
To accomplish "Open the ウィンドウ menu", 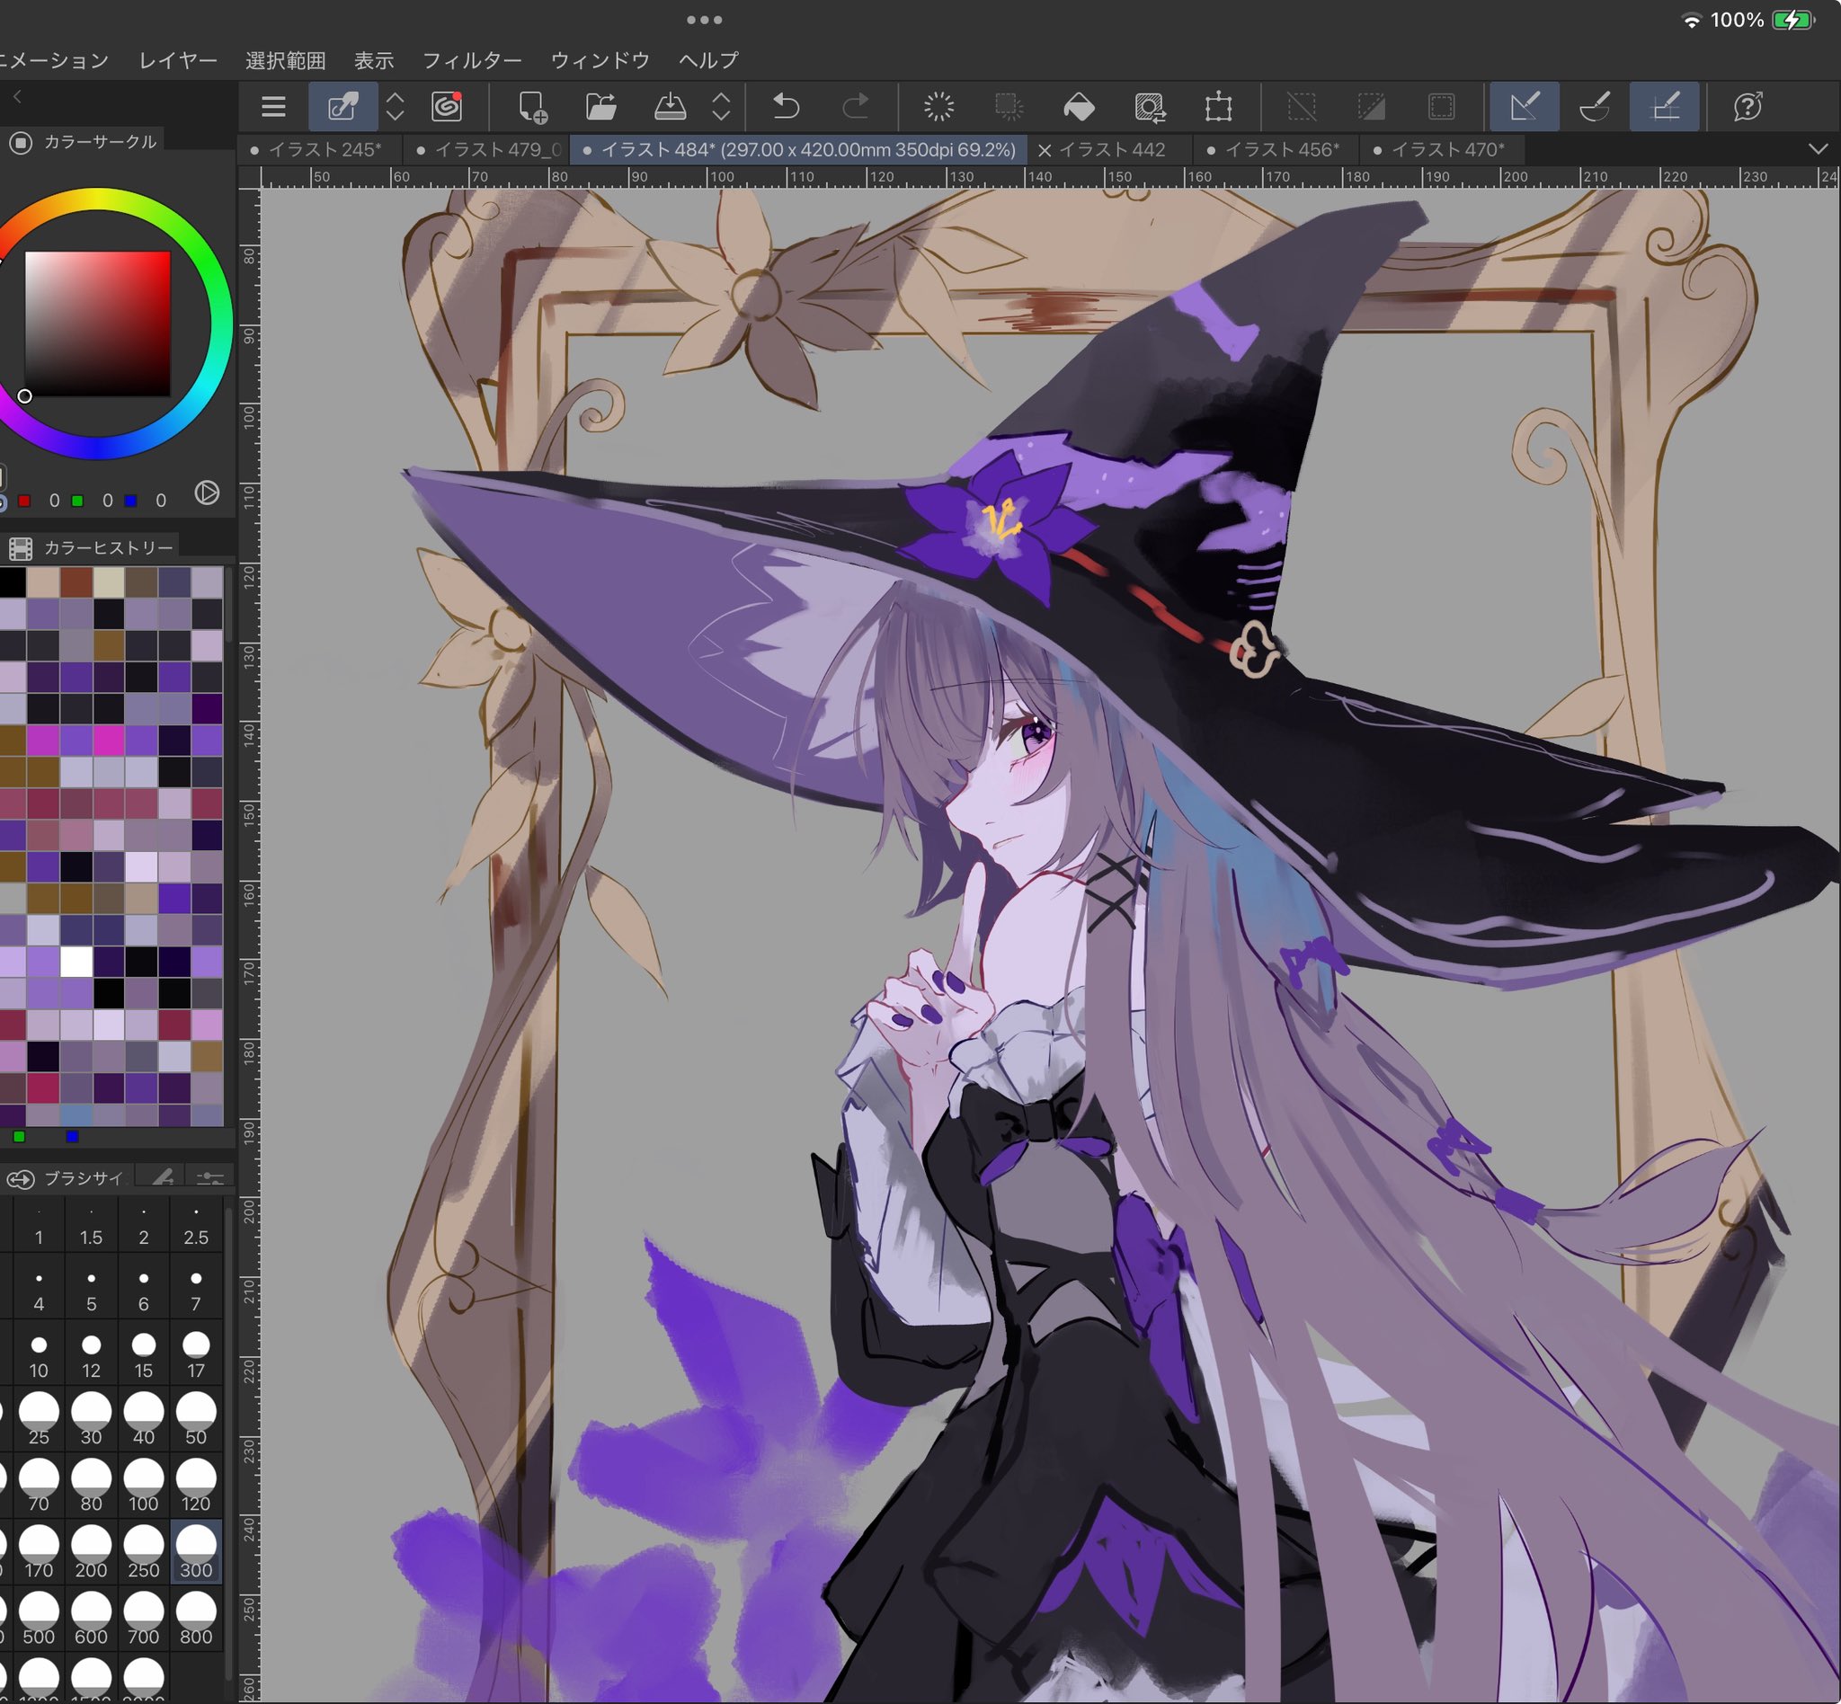I will click(600, 61).
